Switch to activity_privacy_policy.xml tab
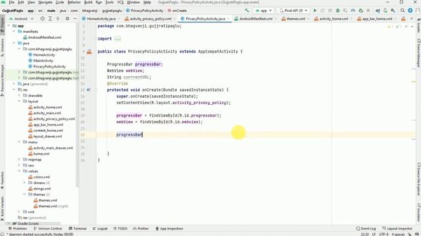The image size is (421, 236). pyautogui.click(x=151, y=19)
